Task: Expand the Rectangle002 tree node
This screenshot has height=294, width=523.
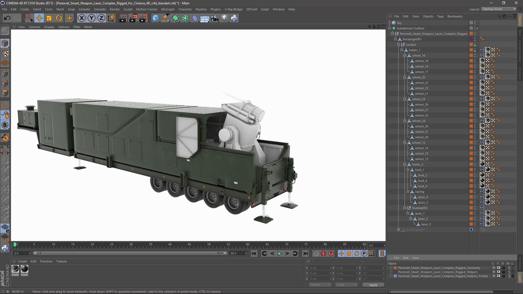Action: (398, 230)
